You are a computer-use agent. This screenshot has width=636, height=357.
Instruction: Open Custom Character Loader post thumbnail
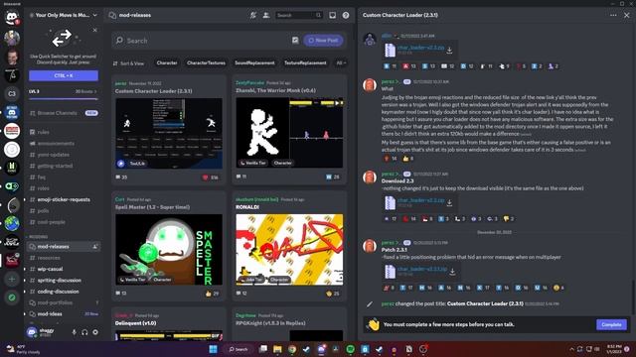[x=169, y=133]
